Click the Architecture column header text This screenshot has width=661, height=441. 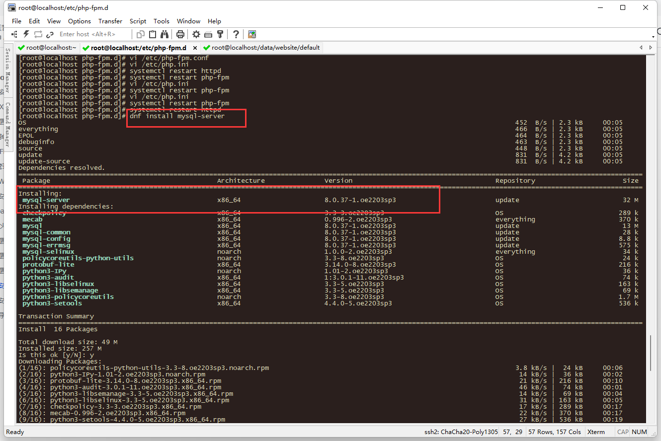241,181
